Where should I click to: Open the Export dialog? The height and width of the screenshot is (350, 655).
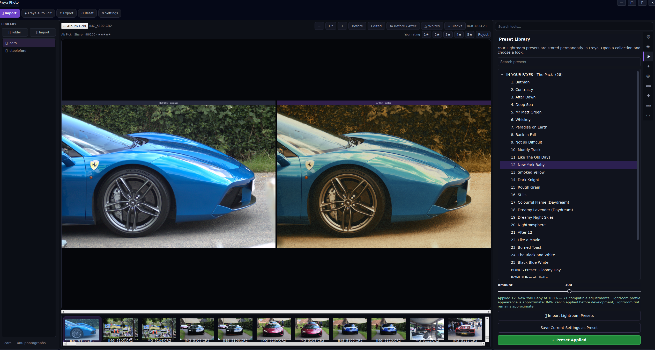pos(66,13)
